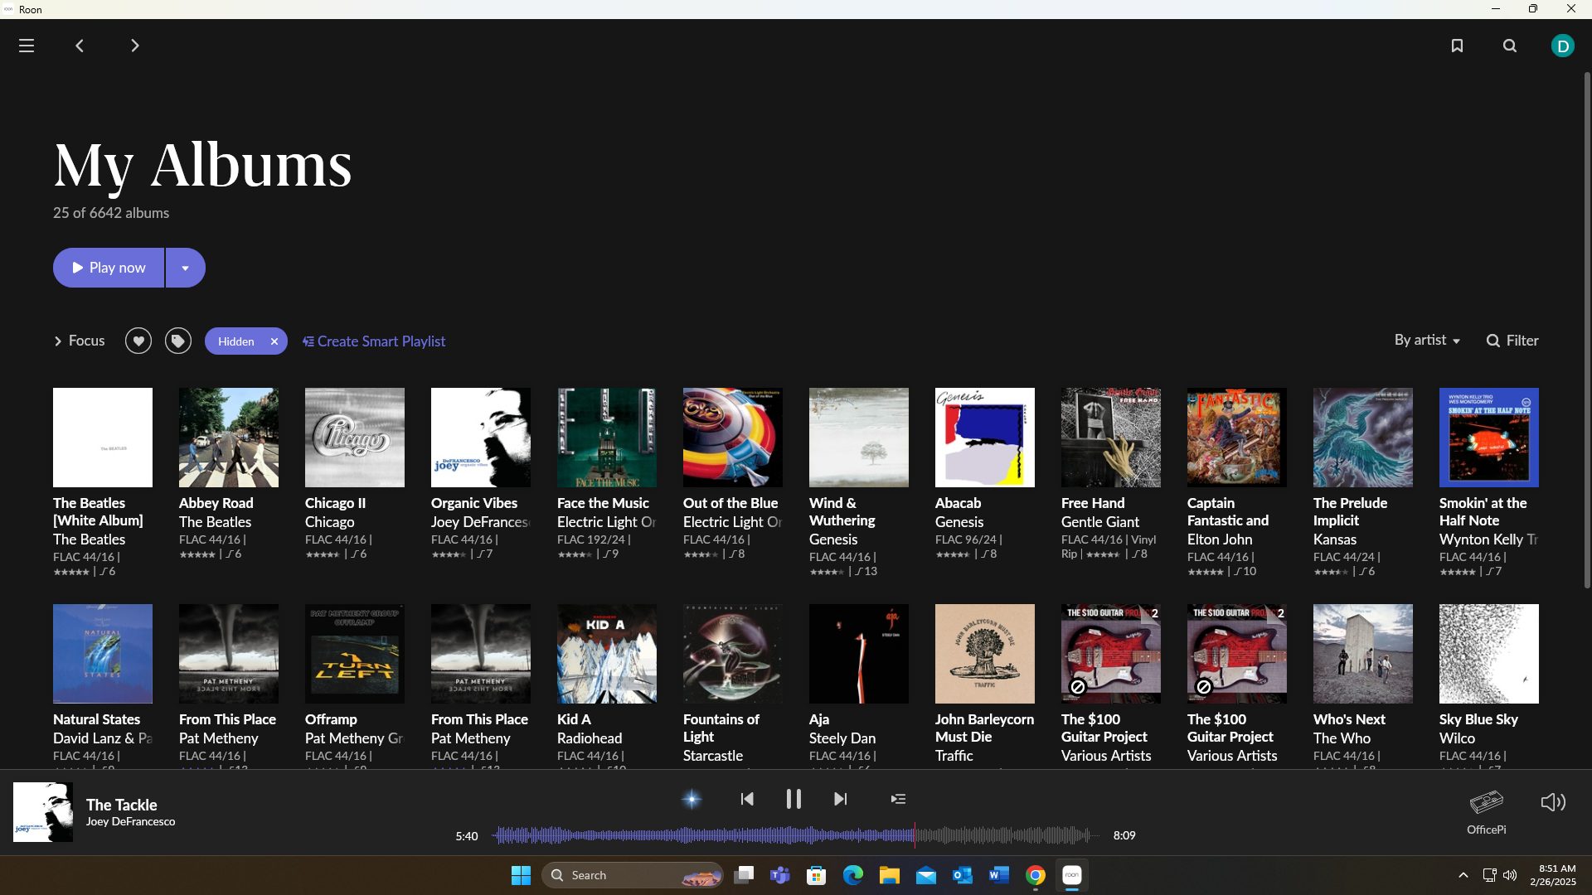Open Kid A album cover
This screenshot has height=895, width=1592.
[607, 654]
